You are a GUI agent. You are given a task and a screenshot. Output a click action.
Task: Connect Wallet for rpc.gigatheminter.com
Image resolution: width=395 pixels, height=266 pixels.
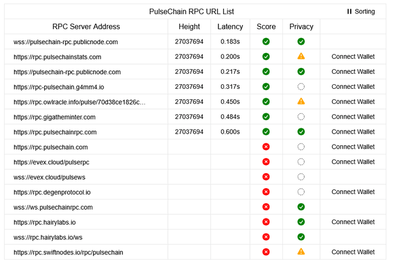point(353,117)
